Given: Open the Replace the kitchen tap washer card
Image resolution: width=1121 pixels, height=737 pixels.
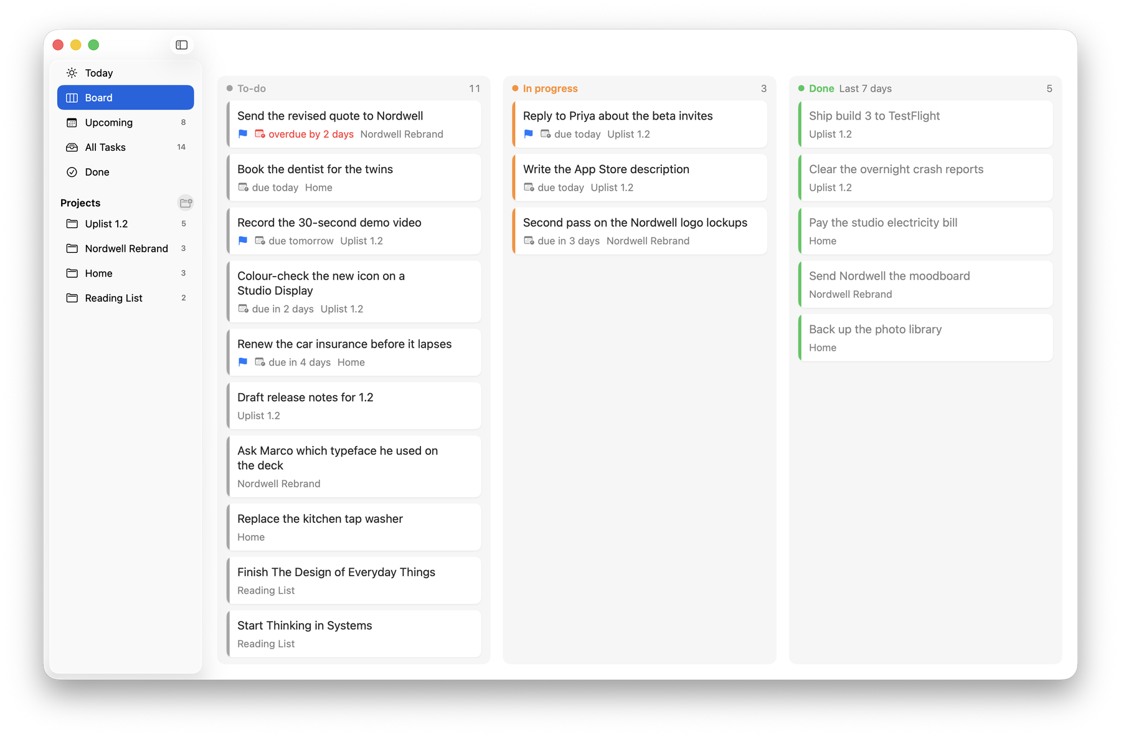Looking at the screenshot, I should coord(354,527).
